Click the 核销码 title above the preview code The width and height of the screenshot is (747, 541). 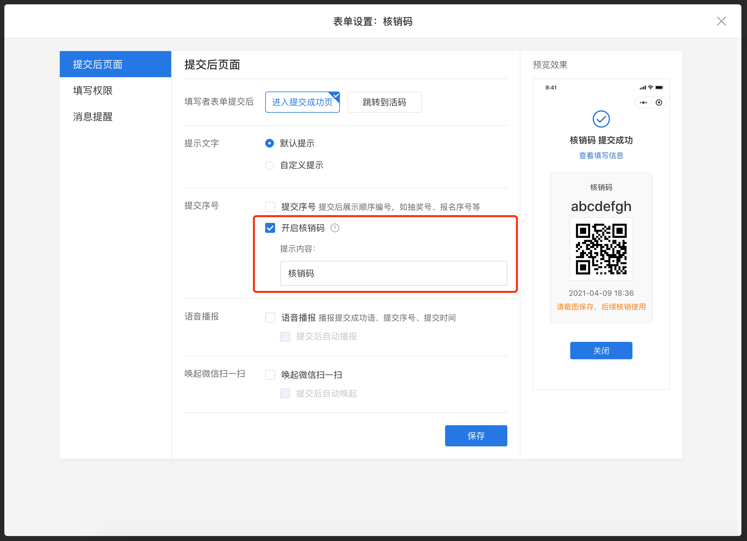click(601, 187)
